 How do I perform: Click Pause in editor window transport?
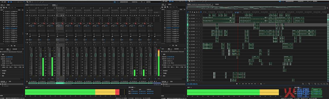pyautogui.click(x=243, y=84)
